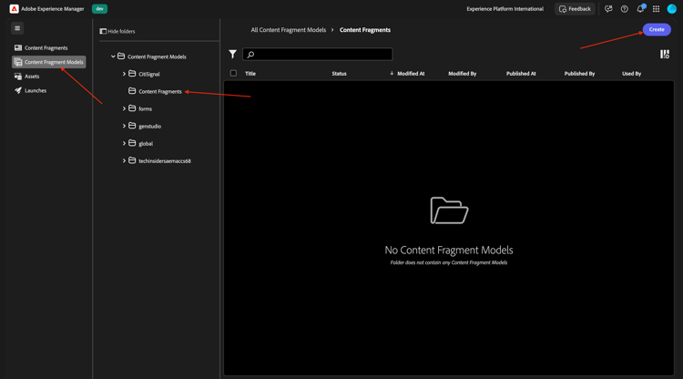The width and height of the screenshot is (683, 379).
Task: Click the dev environment badge
Action: coord(100,9)
